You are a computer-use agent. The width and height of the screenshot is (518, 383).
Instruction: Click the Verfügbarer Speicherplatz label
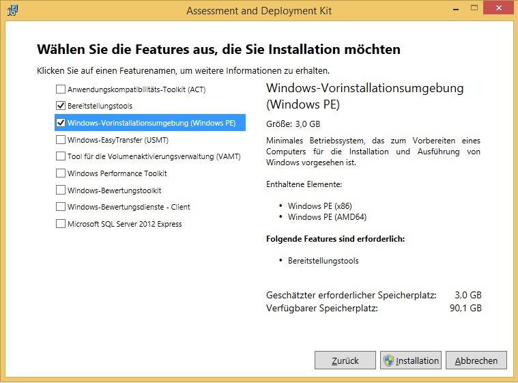click(x=322, y=308)
